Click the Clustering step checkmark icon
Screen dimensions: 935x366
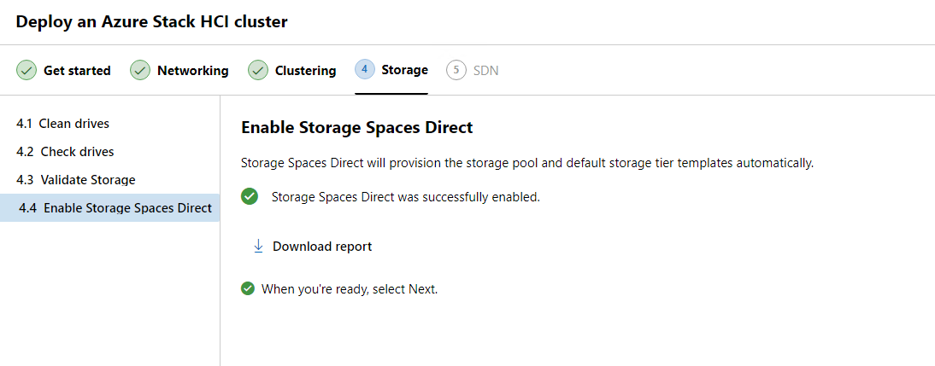click(x=258, y=70)
